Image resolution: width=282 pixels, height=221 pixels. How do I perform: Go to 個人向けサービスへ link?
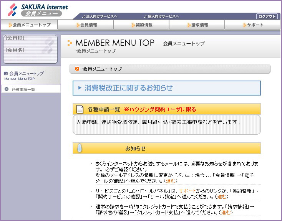(164, 16)
